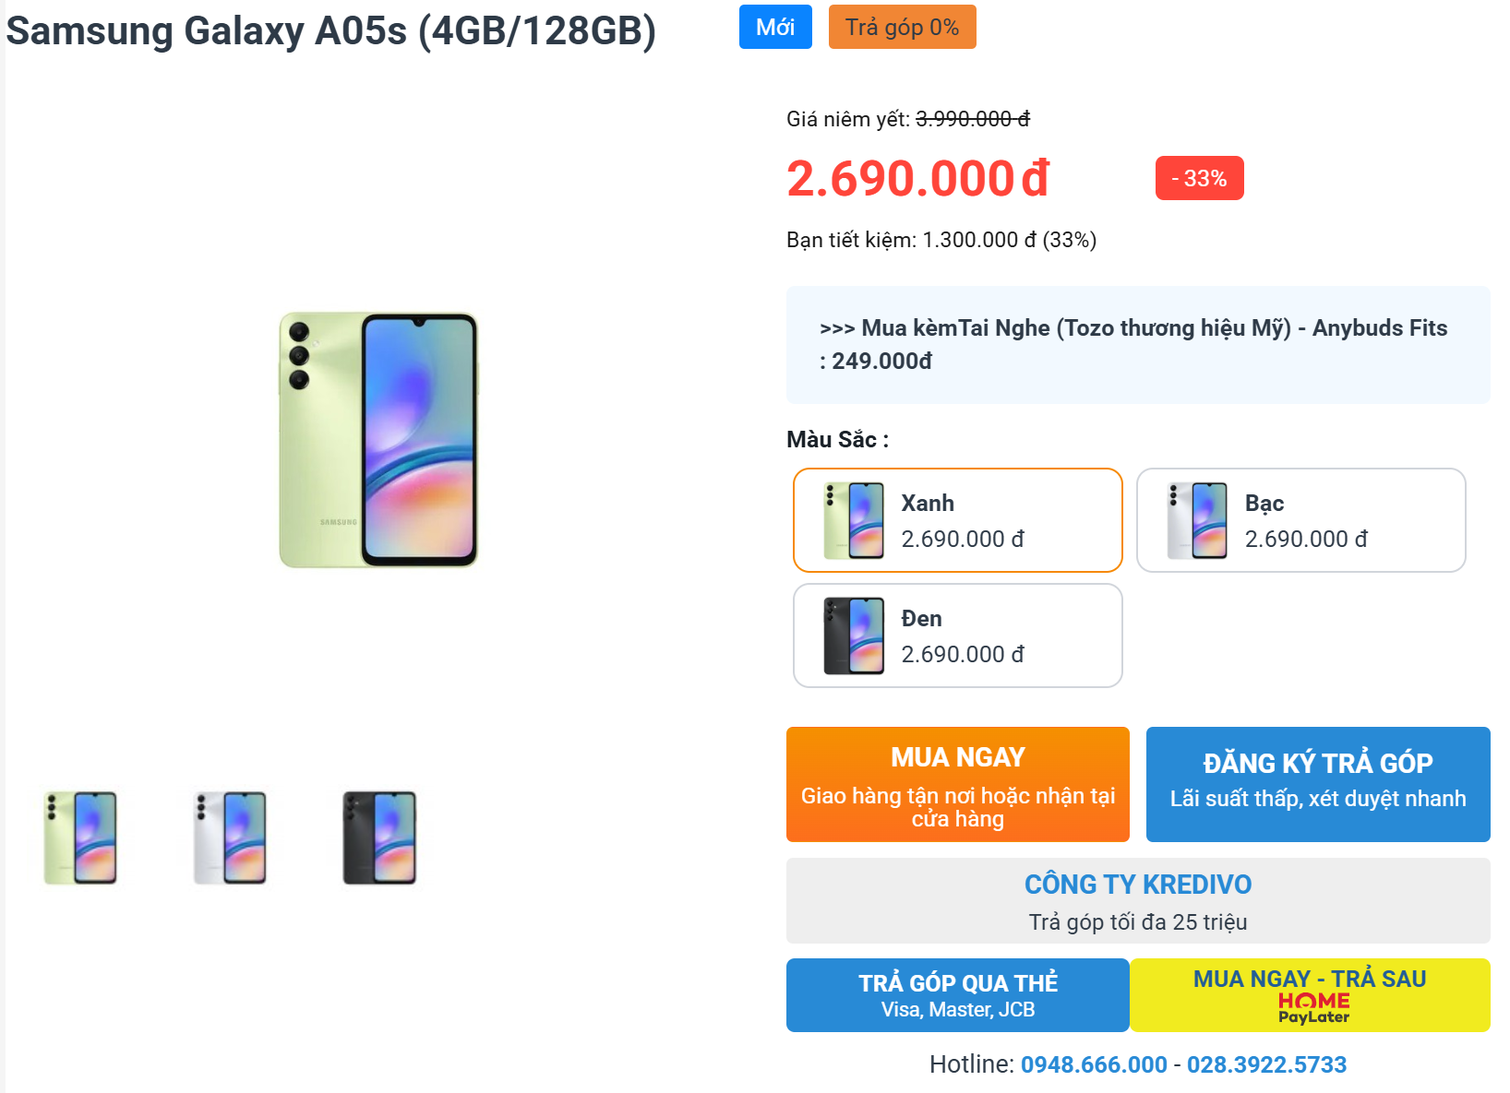This screenshot has width=1510, height=1093.
Task: Click the MUA NGAY orange button
Action: (958, 784)
